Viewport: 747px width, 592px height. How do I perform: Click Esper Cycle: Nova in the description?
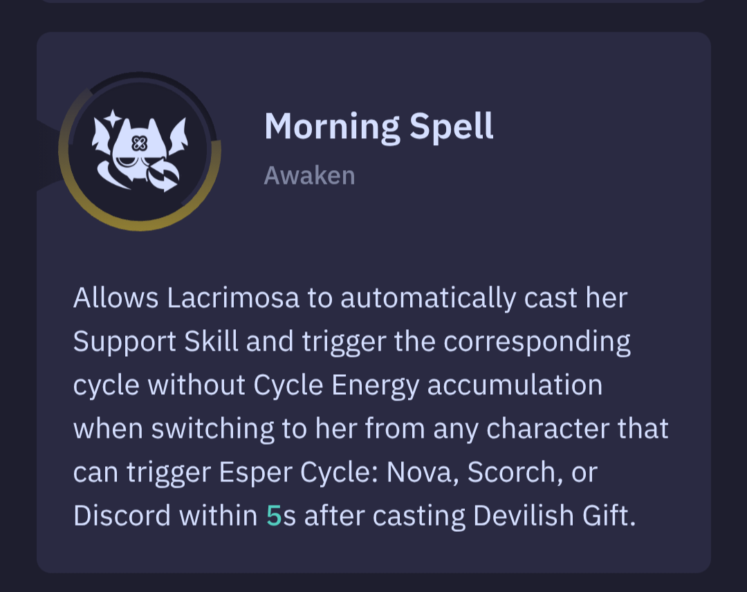[335, 472]
